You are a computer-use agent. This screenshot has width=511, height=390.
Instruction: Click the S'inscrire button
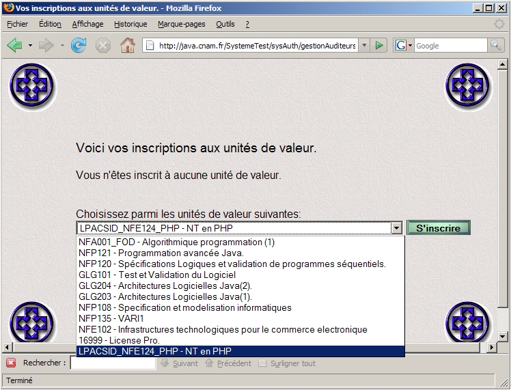(x=439, y=227)
